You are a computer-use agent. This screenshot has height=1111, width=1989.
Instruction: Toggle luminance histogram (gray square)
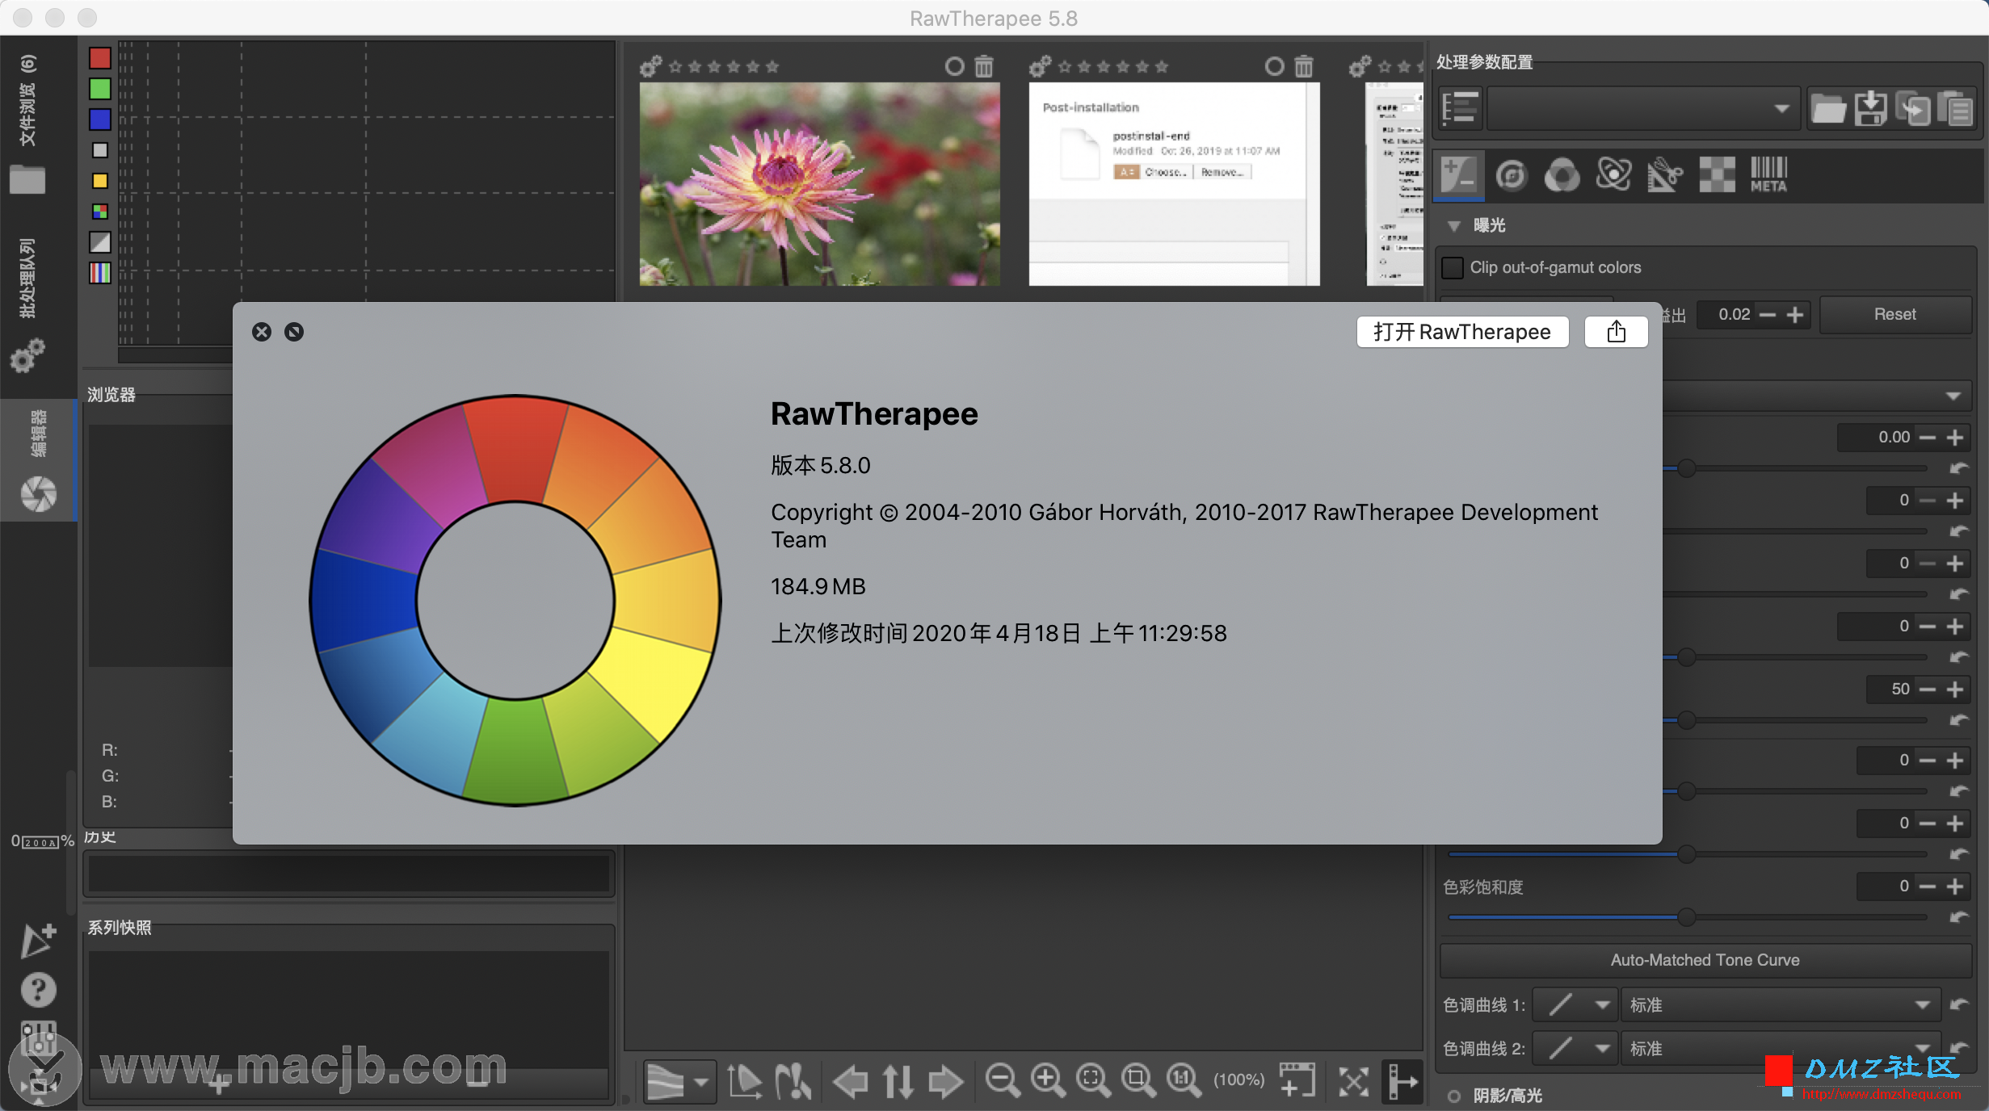pos(100,150)
